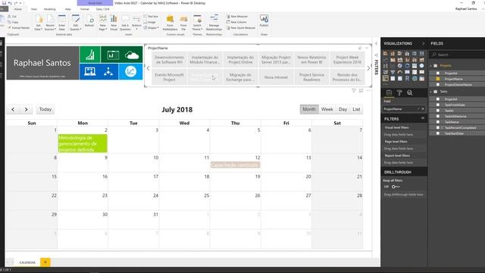
Task: Open the Analytics magnifier tab
Action: point(410,93)
